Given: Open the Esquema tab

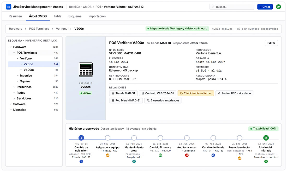Looking at the screenshot, I should pyautogui.click(x=75, y=16).
